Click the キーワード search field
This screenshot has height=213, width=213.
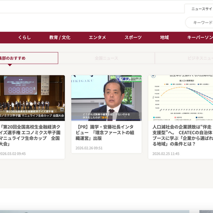[x=199, y=23]
